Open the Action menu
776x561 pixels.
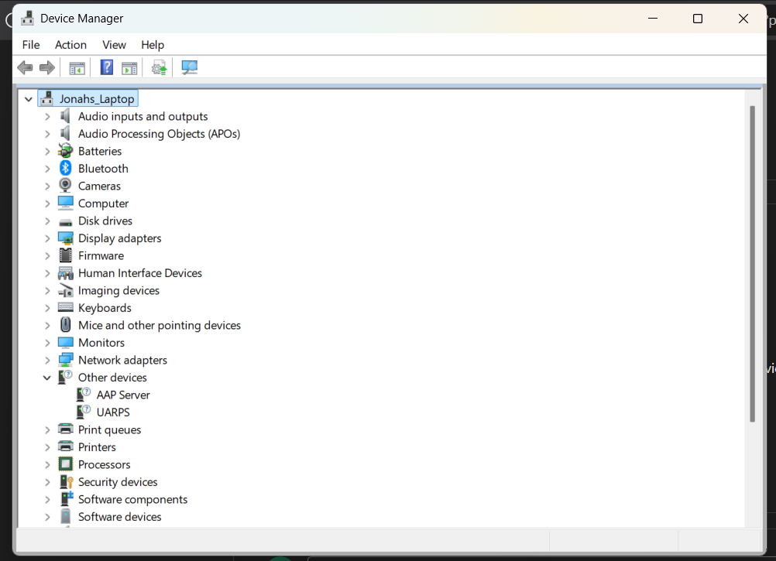pos(70,45)
